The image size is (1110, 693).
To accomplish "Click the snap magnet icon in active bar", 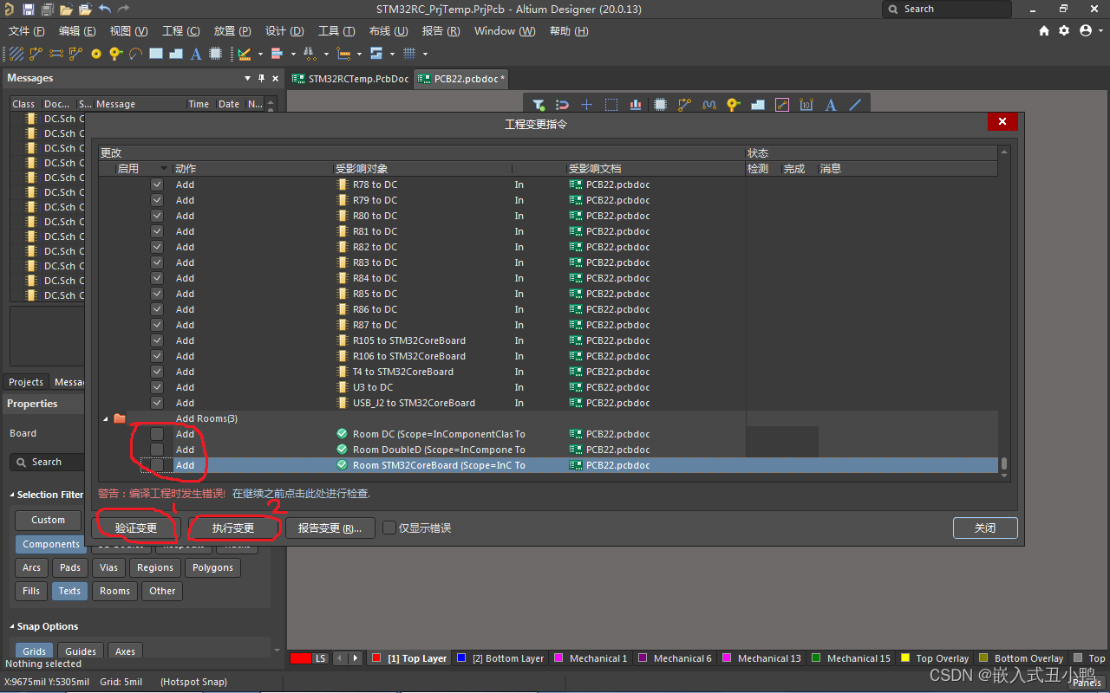I will point(562,105).
